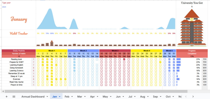Select the Week 1 header cell
Image resolution: width=210 pixels, height=99 pixels.
click(52, 51)
